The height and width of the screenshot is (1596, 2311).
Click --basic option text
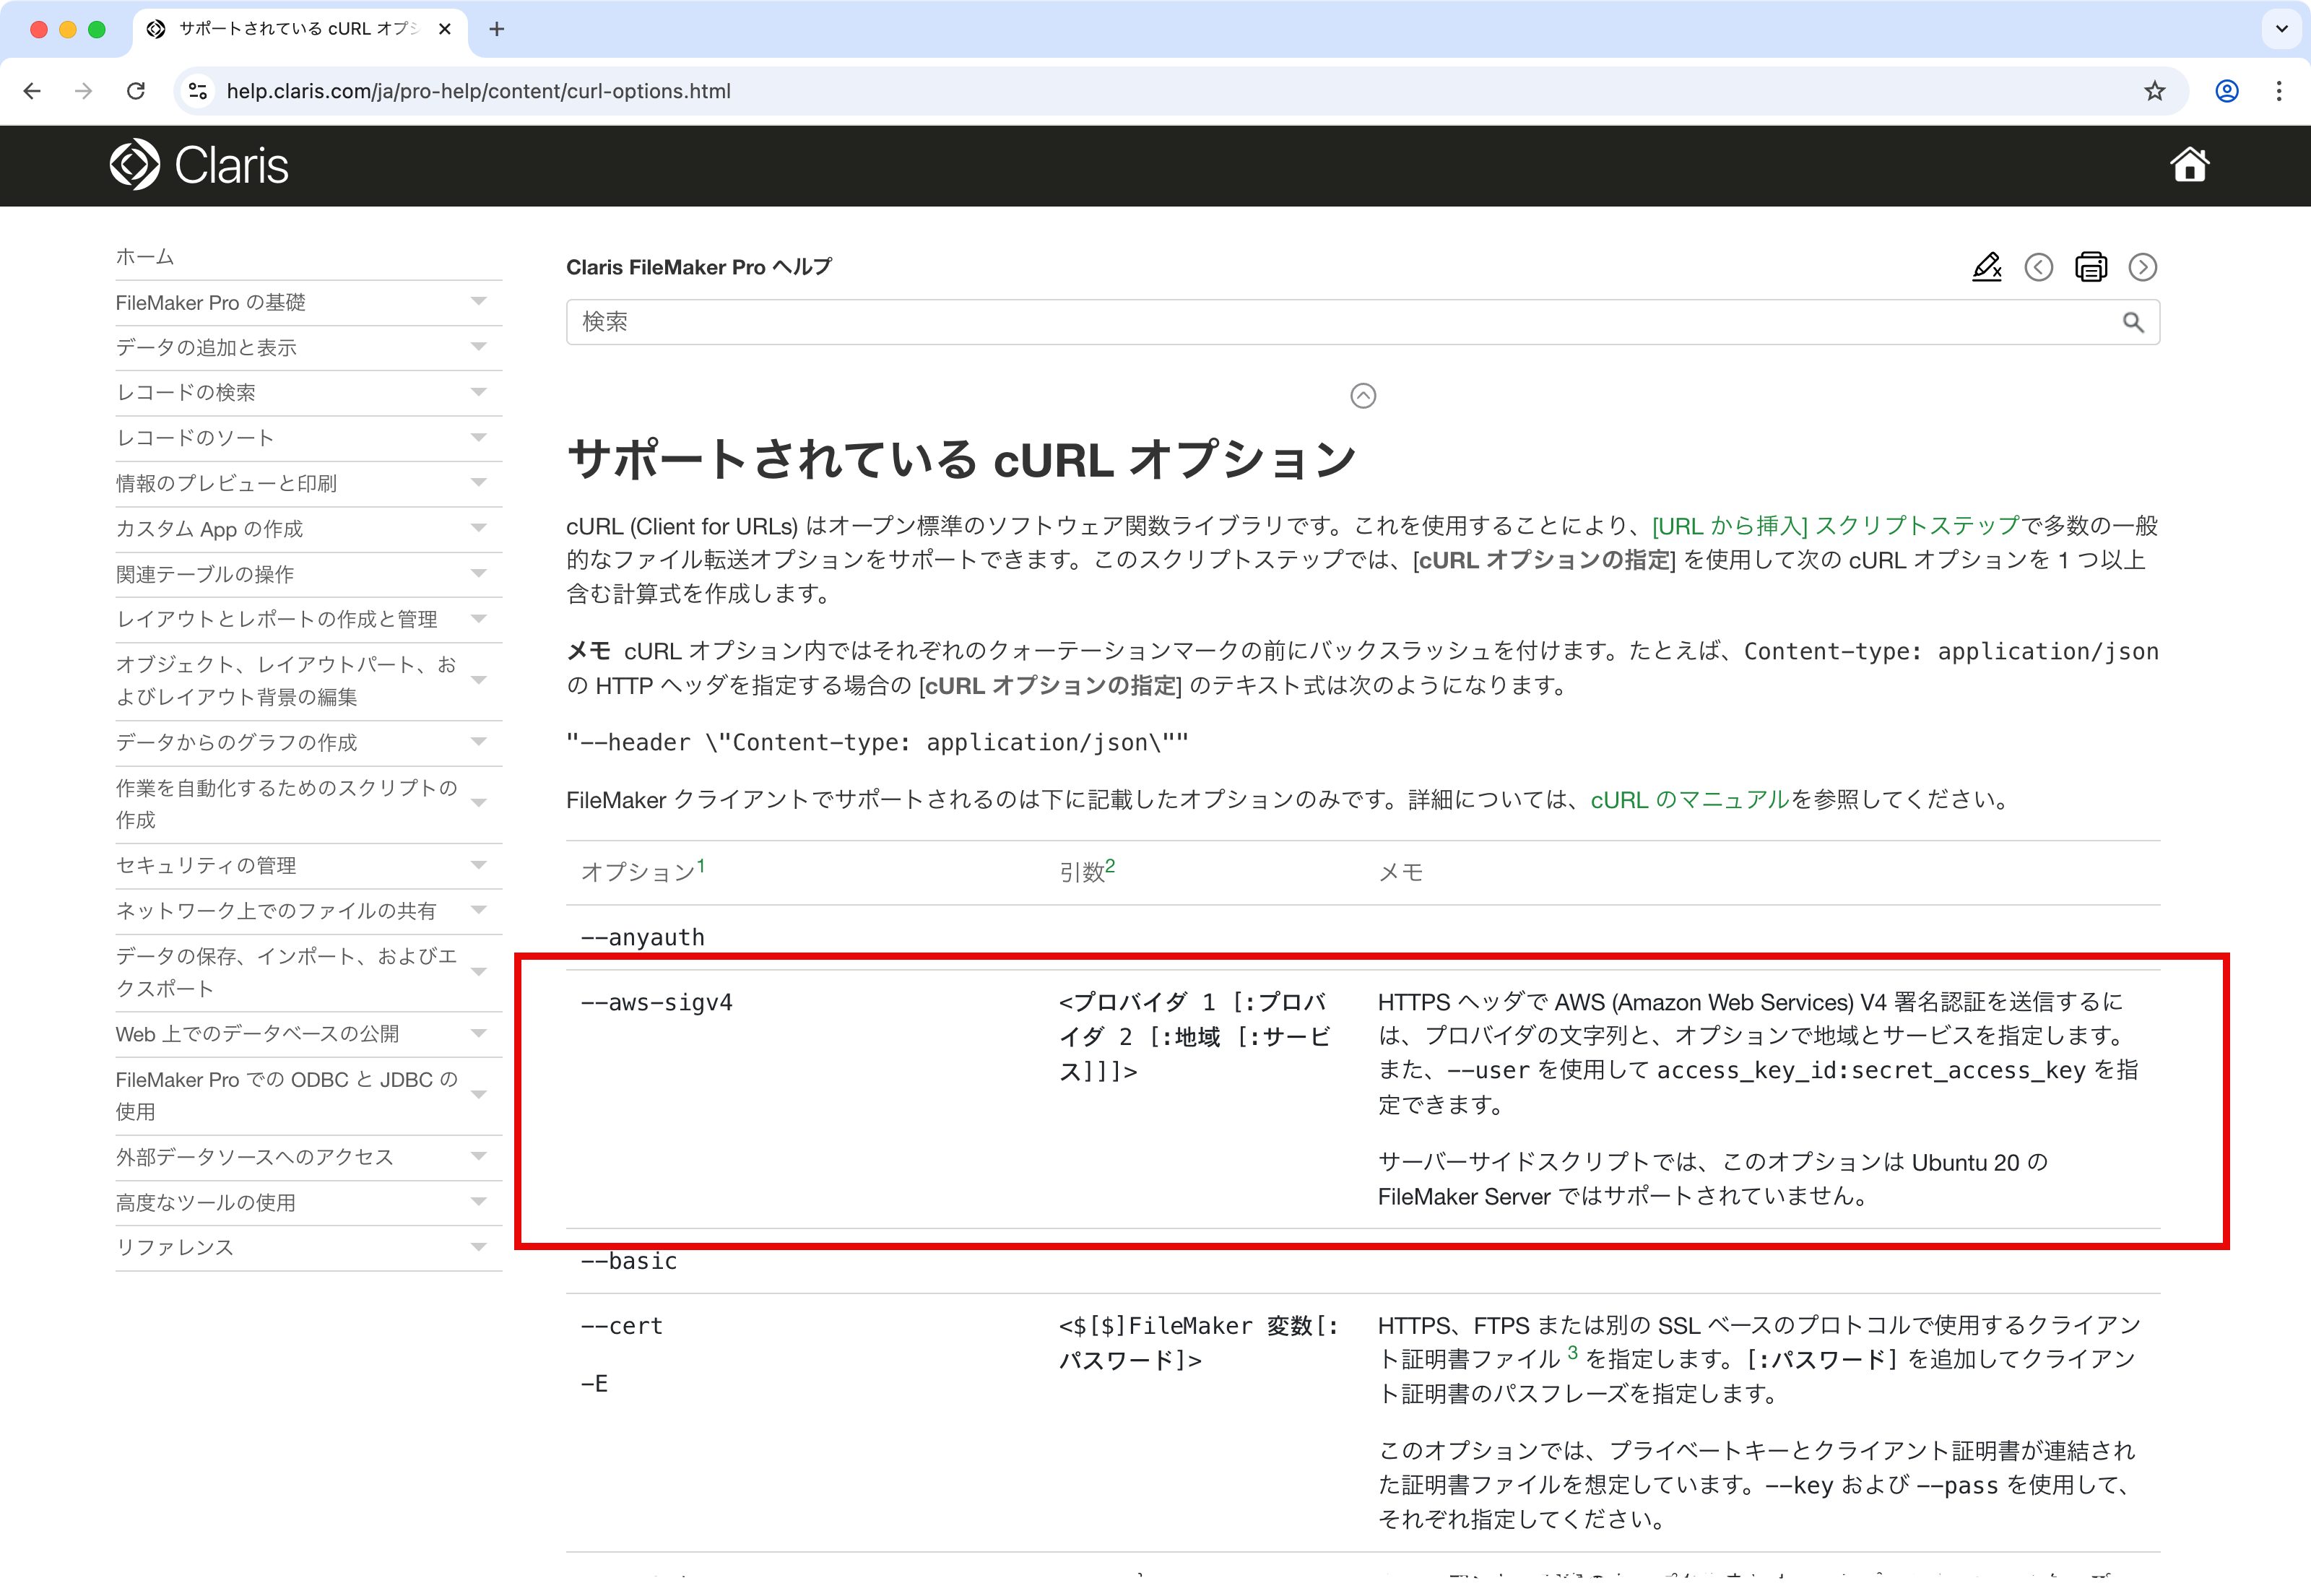click(x=628, y=1261)
